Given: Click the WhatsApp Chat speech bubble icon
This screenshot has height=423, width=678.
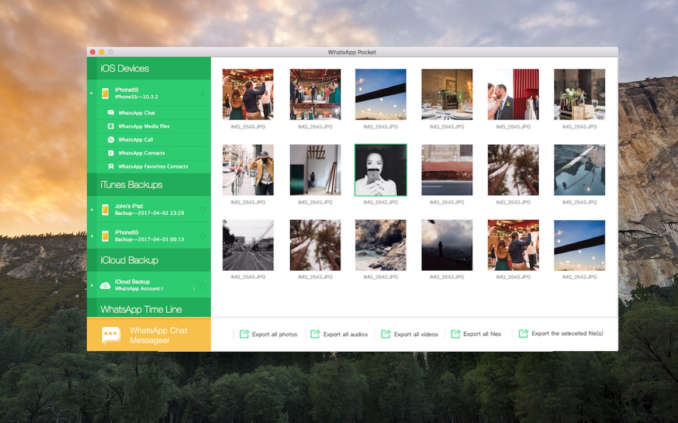Looking at the screenshot, I should coord(111,113).
